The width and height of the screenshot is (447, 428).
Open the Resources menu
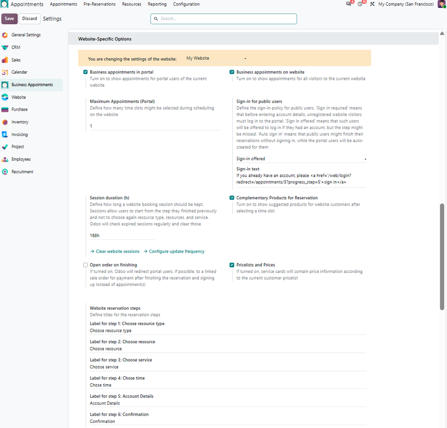(x=131, y=4)
